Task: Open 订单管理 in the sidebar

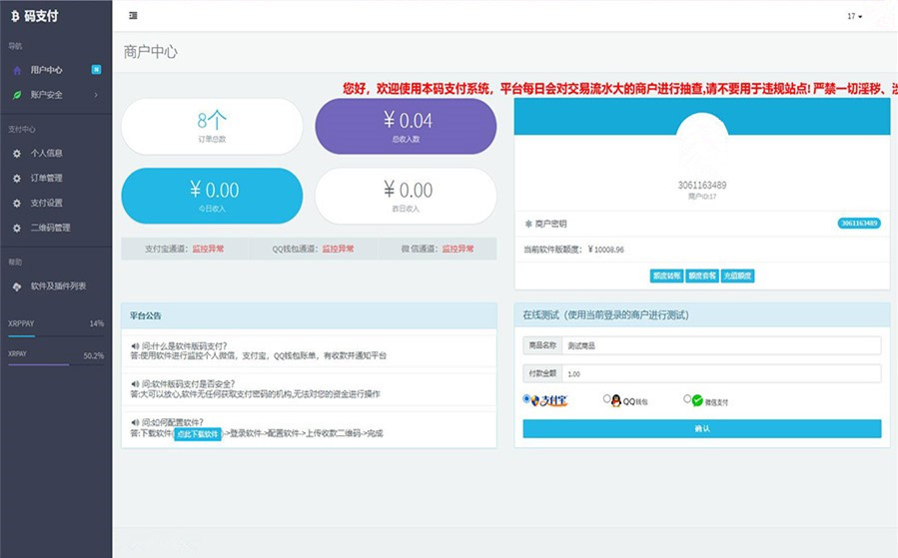Action: (x=46, y=178)
